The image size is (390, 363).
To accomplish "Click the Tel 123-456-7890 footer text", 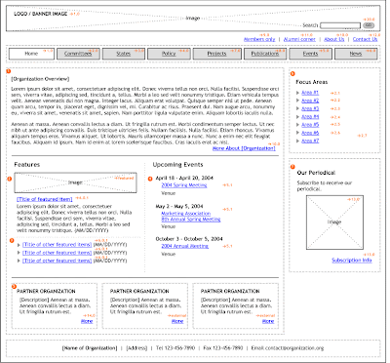I will (x=175, y=348).
